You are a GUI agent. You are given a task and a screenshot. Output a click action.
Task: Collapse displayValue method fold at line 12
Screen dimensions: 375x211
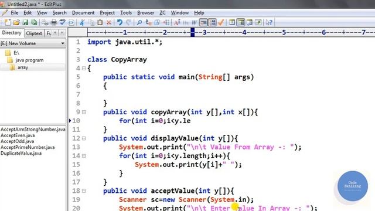tap(84, 138)
